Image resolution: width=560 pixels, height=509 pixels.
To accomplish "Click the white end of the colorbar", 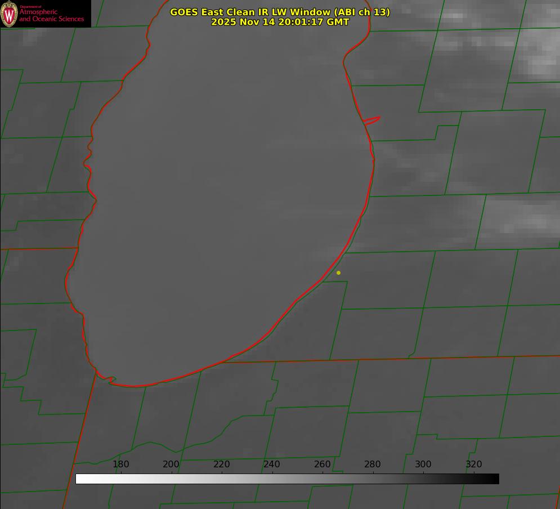I will 80,479.
